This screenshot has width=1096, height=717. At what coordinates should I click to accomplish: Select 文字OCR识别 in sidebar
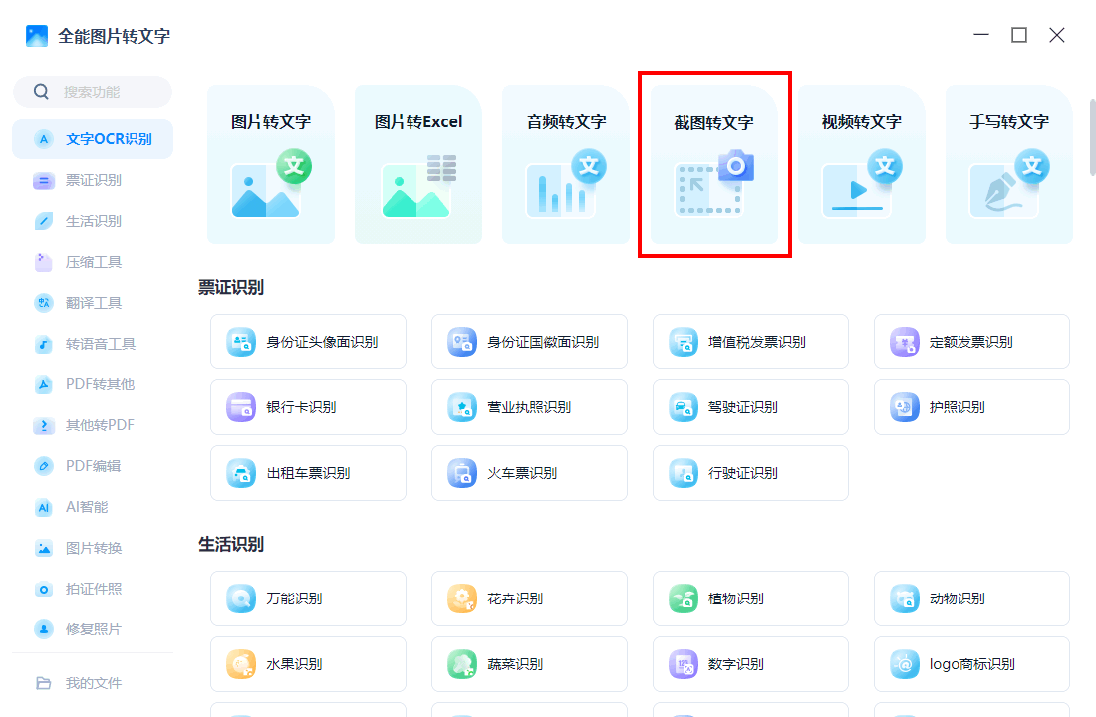(x=93, y=139)
